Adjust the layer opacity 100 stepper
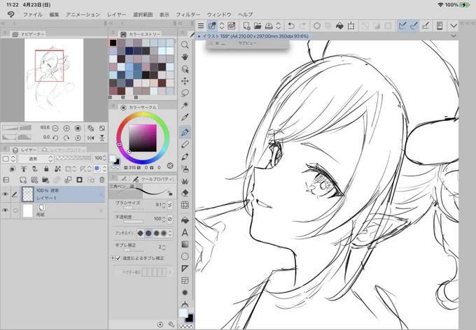 [105, 158]
